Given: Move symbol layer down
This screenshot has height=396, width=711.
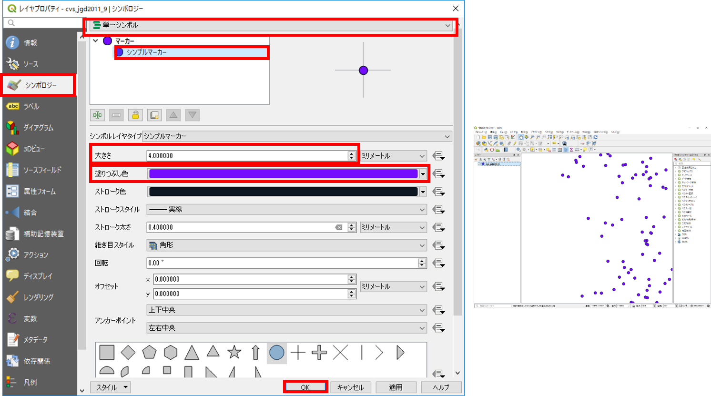Looking at the screenshot, I should tap(193, 115).
